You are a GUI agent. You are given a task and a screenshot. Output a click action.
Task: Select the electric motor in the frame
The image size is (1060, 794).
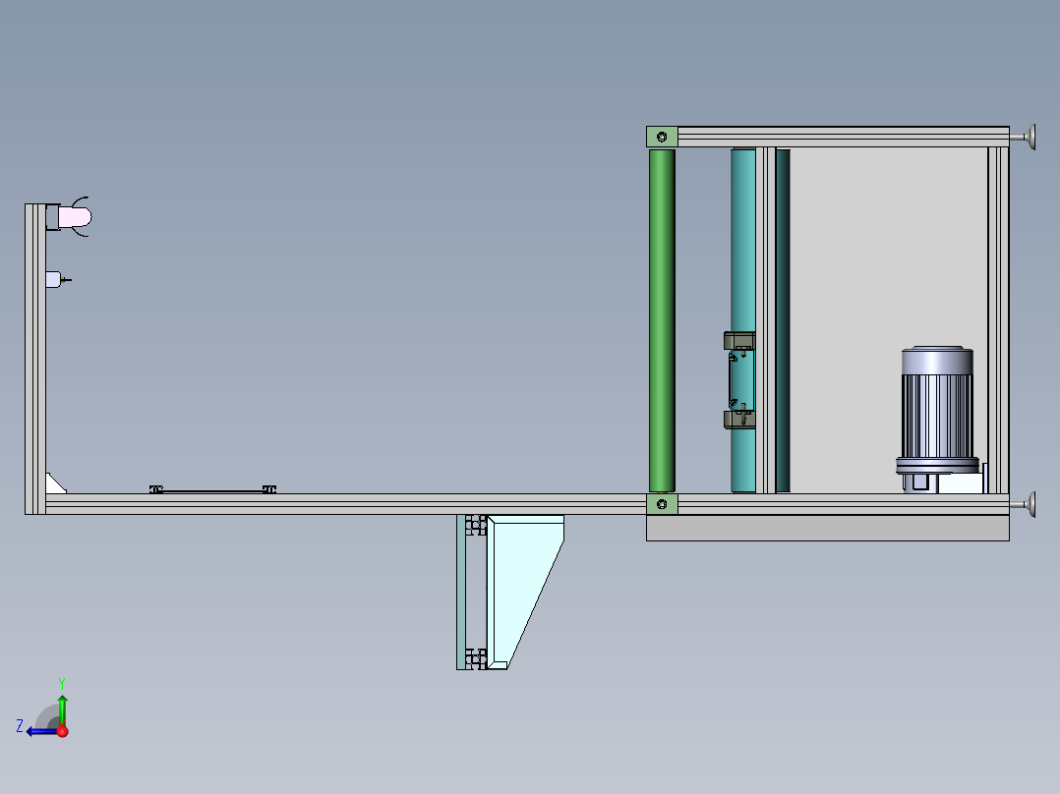[x=938, y=419]
